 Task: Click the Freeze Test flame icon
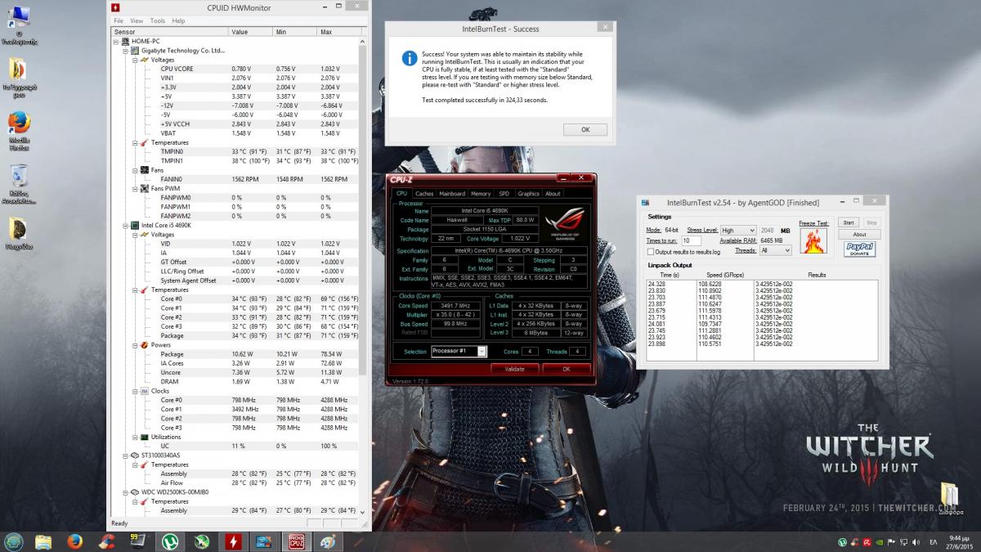pos(813,240)
